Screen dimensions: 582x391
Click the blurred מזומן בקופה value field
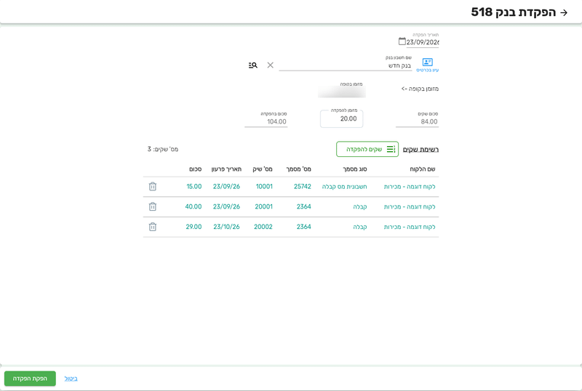pos(342,92)
